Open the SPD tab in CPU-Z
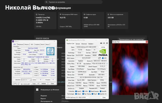Image resolution: width=162 pixels, height=103 pixels. [x=32, y=45]
